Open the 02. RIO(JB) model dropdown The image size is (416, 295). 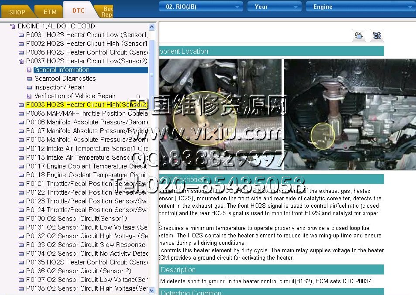tap(201, 7)
